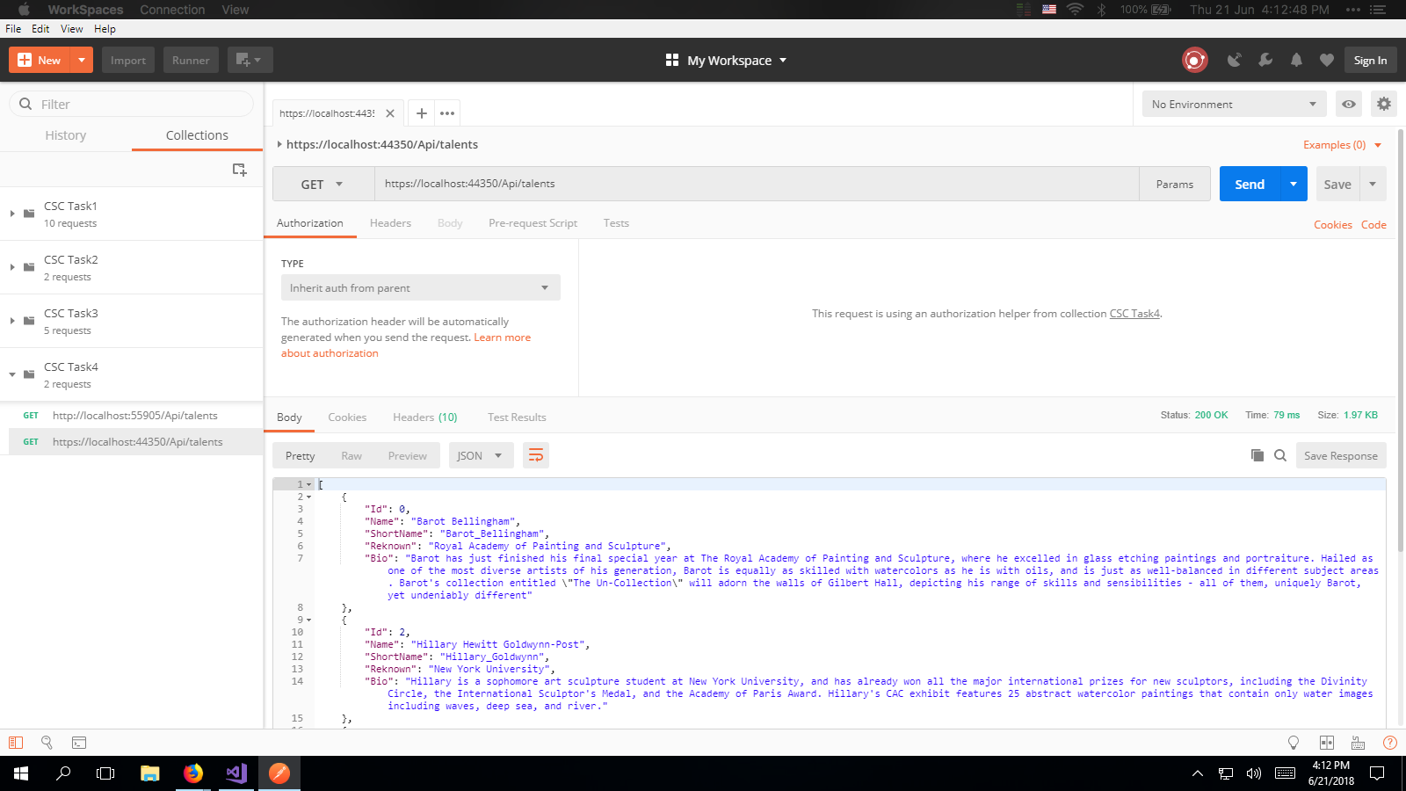Open the Runner in Postman

190,60
